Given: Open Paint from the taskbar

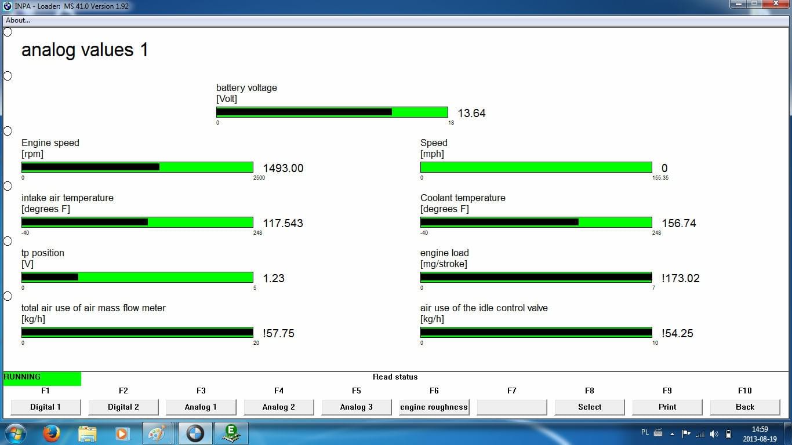Looking at the screenshot, I should (x=157, y=433).
